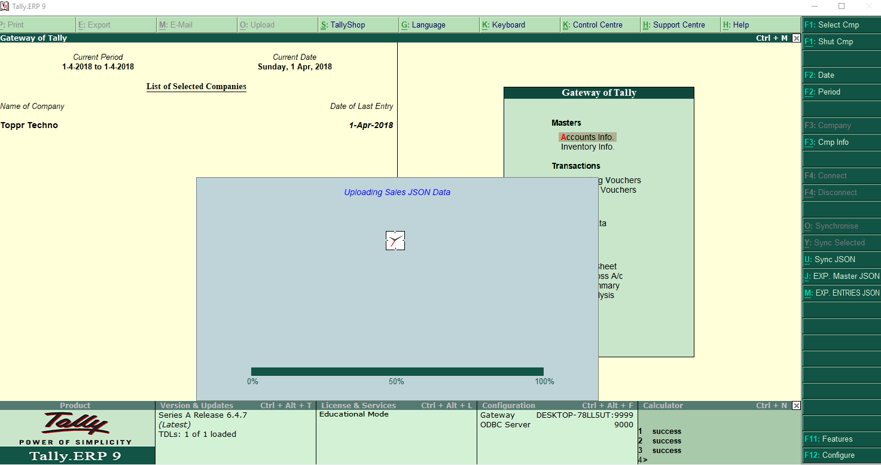Export entries using EXP. ENTRIES JSON
Image resolution: width=881 pixels, height=465 pixels.
[x=841, y=293]
